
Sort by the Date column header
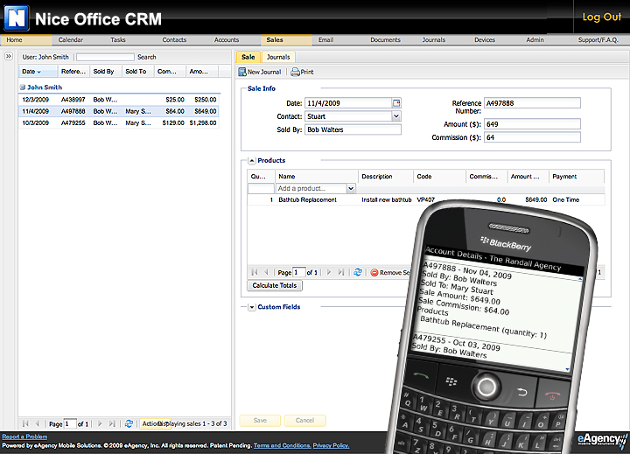(x=38, y=72)
